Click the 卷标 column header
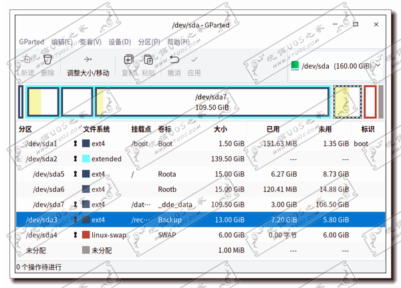This screenshot has width=401, height=288. pos(164,129)
